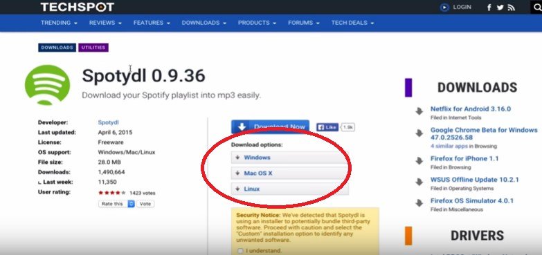Open the Downloads menu in navbar
This screenshot has width=542, height=255.
pos(204,23)
